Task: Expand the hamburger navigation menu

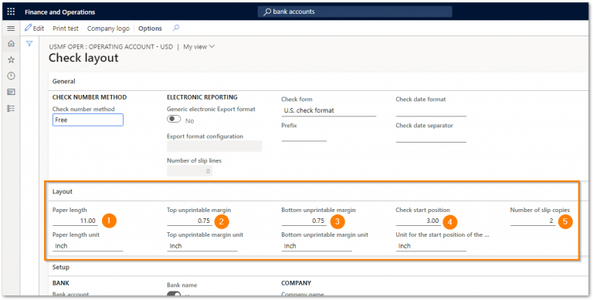Action: (x=11, y=29)
